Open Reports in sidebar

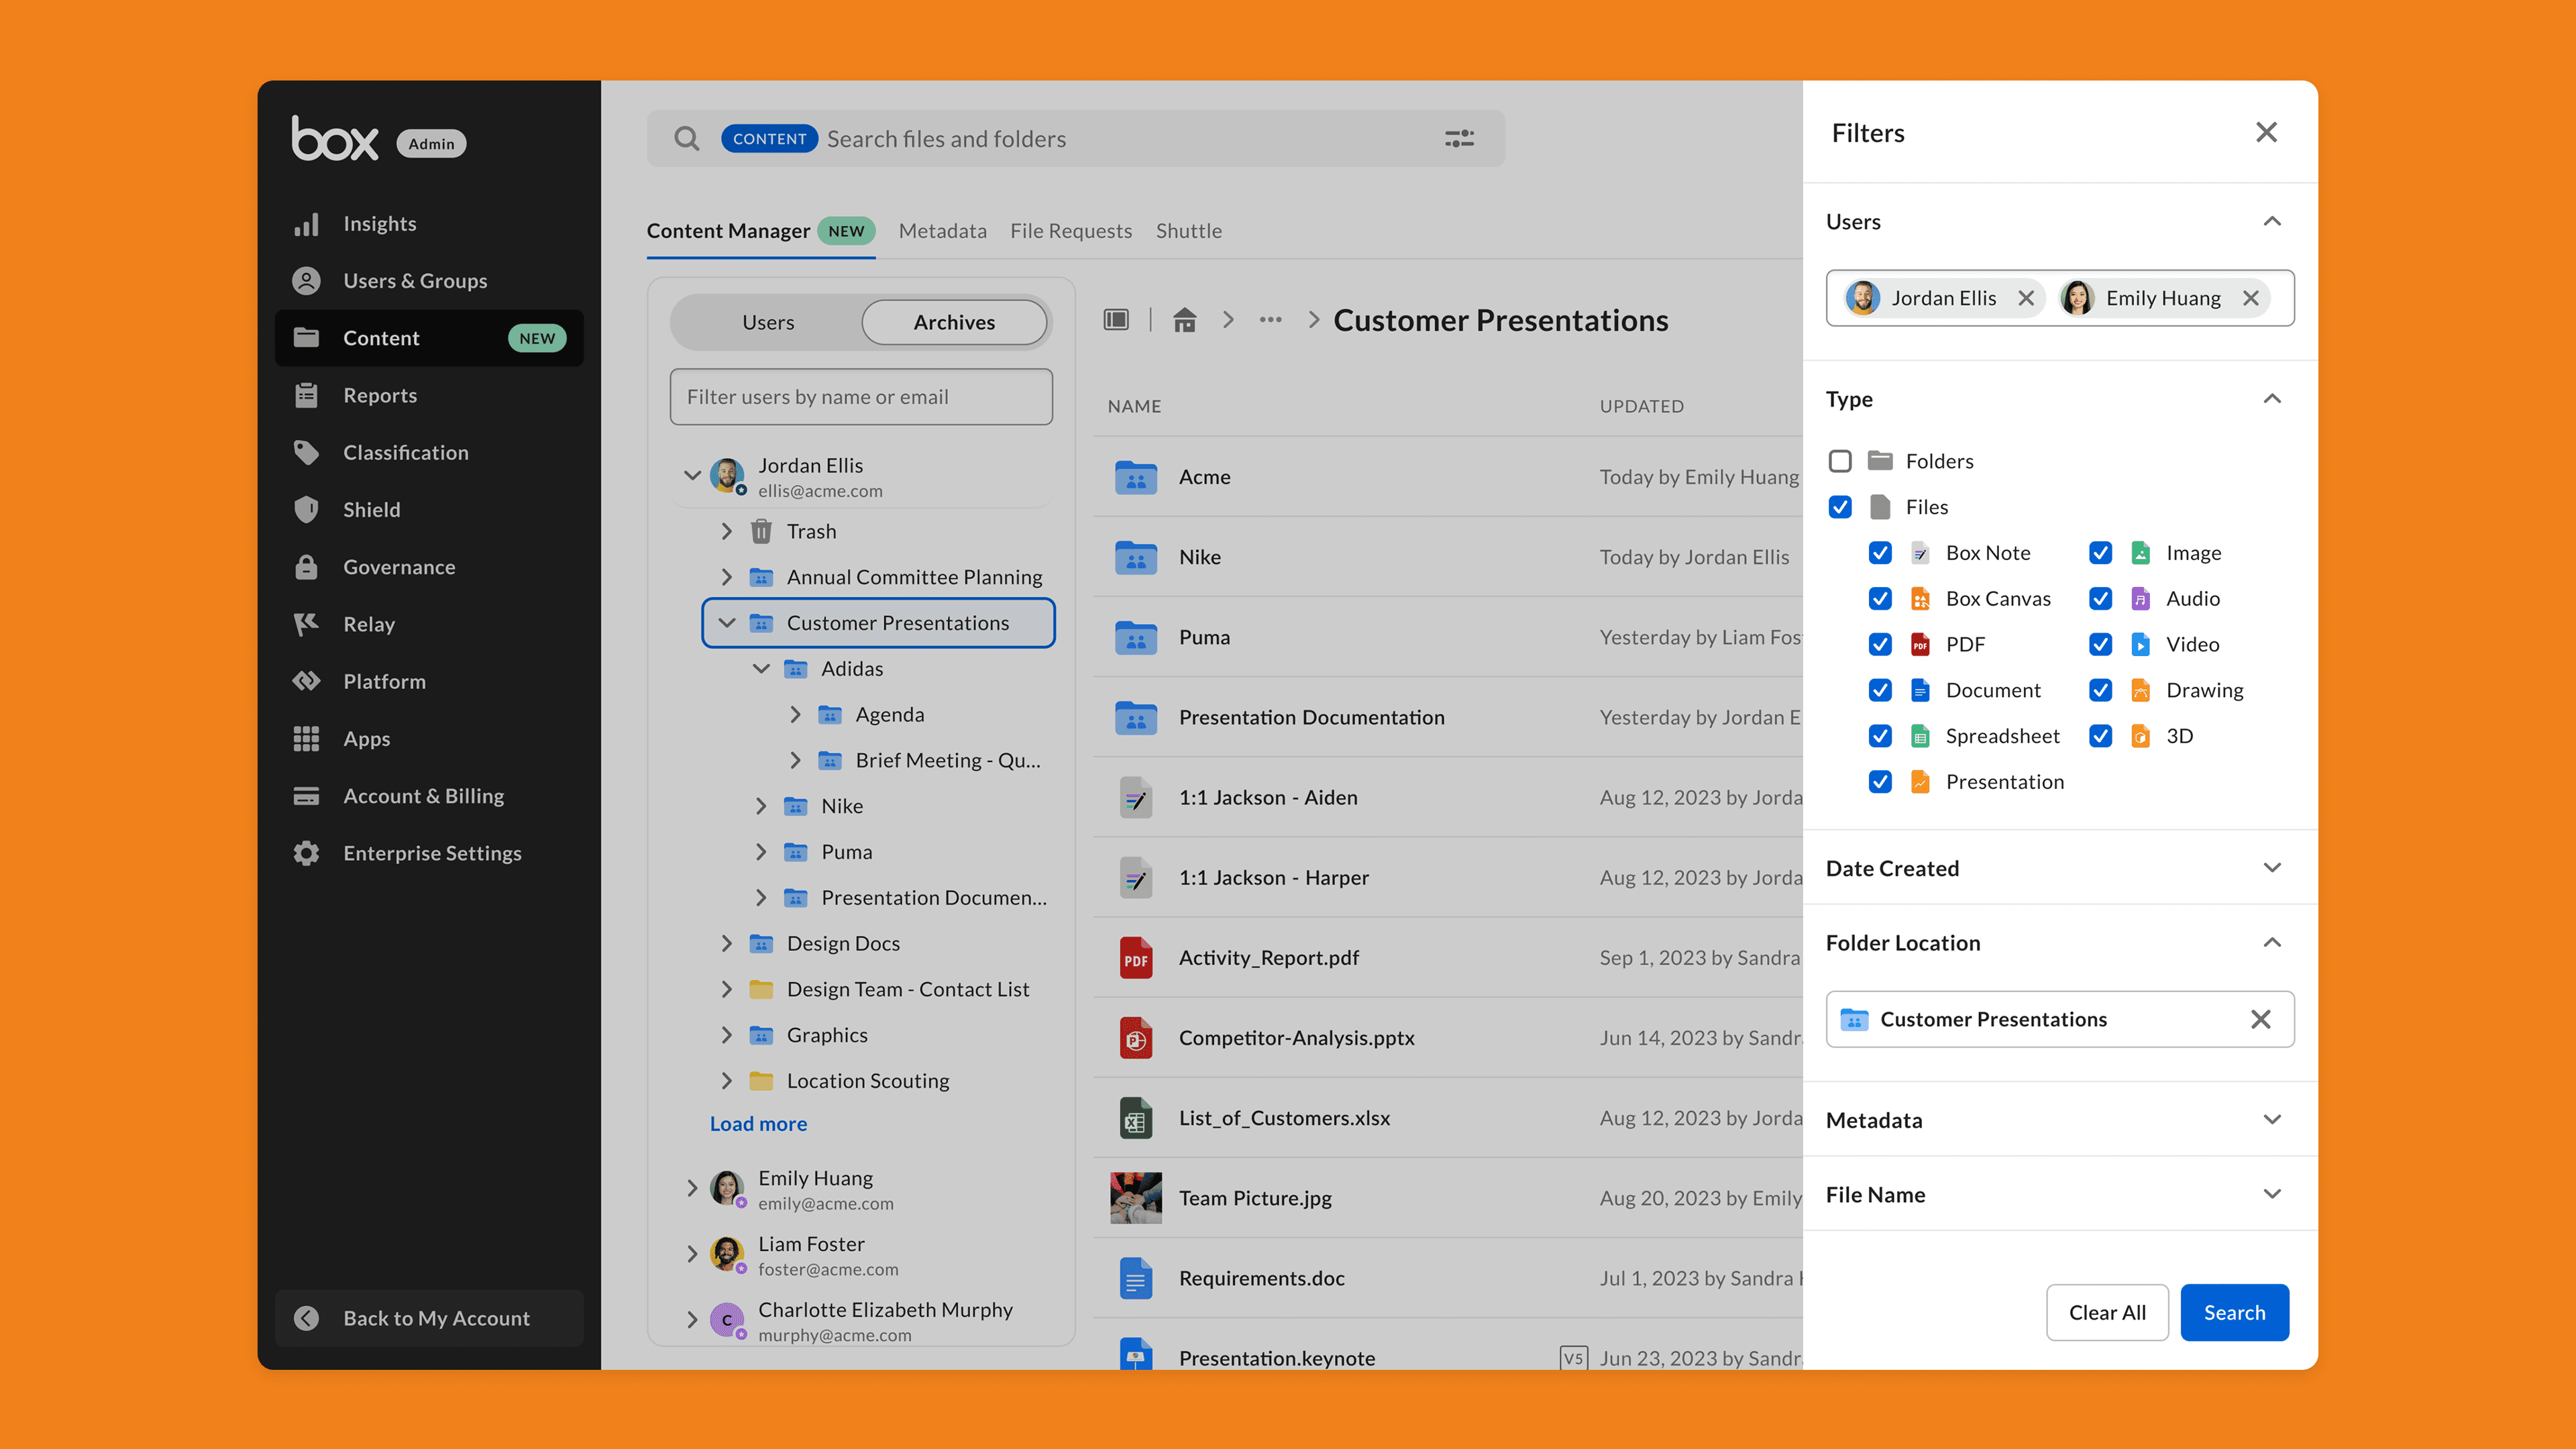[x=429, y=396]
